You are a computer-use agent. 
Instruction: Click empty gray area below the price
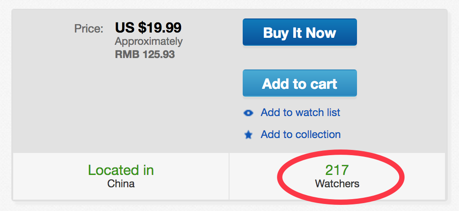[x=132, y=105]
